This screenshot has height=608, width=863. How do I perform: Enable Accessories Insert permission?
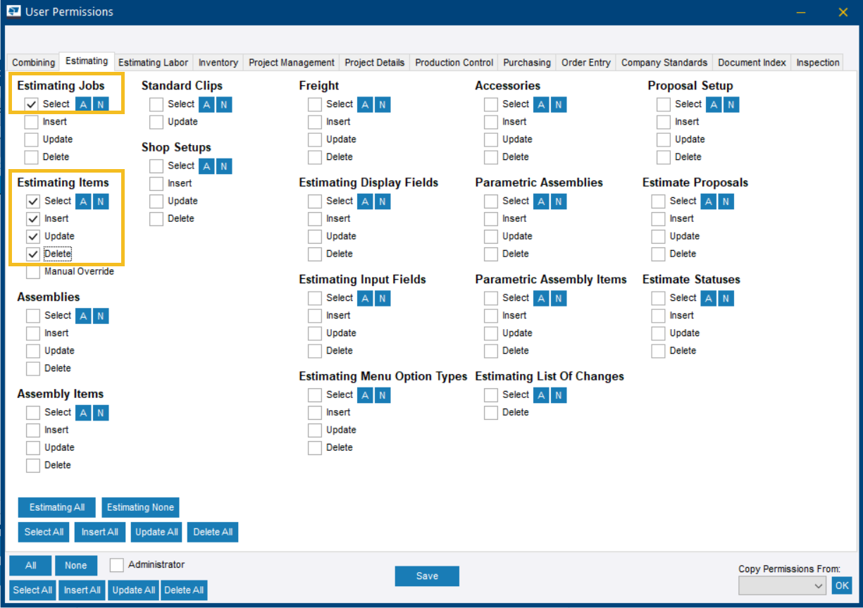pyautogui.click(x=491, y=122)
